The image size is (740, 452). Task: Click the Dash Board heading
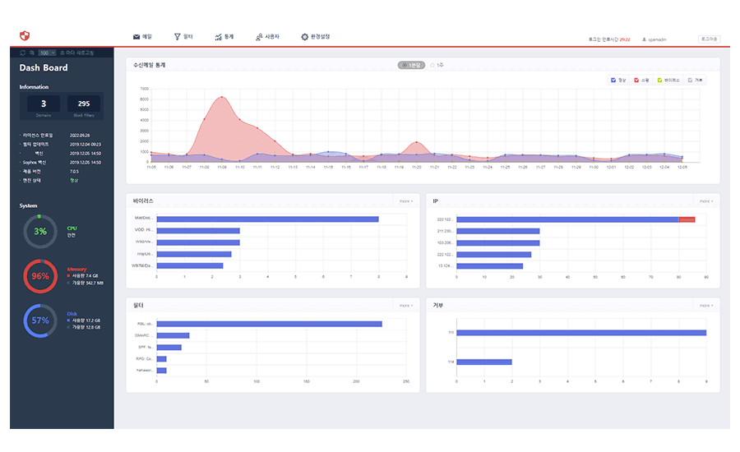click(x=44, y=68)
